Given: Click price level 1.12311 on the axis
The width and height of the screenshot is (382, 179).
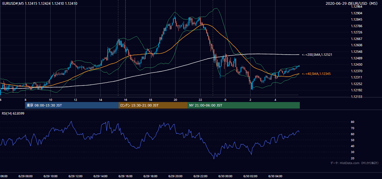Looking at the screenshot, I should click(x=356, y=77).
